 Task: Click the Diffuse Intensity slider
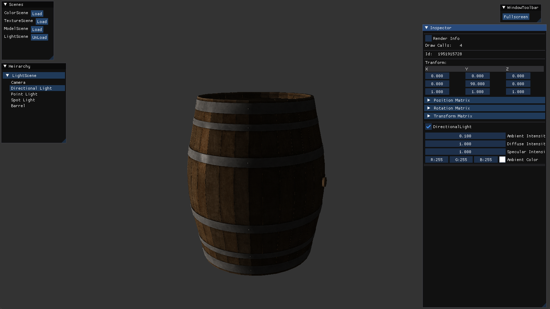click(x=465, y=144)
